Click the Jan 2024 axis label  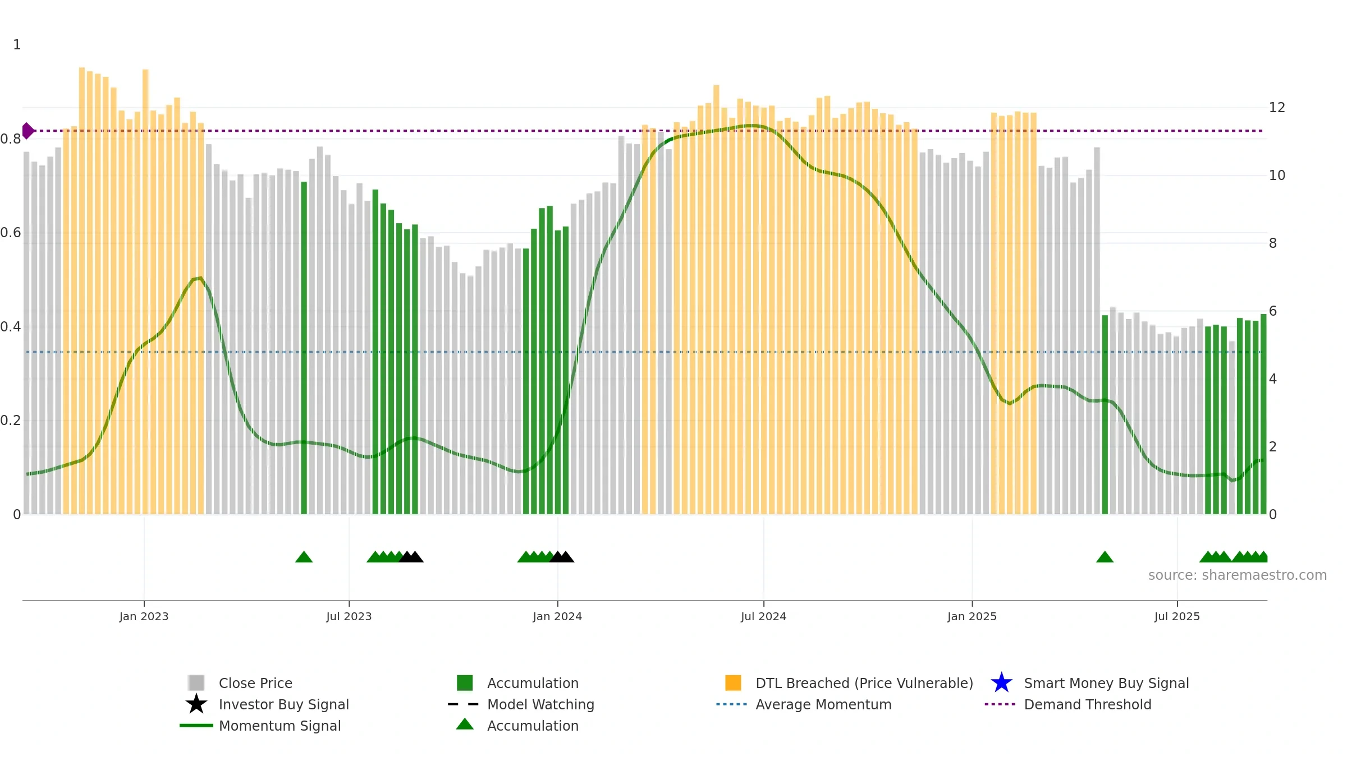(557, 616)
